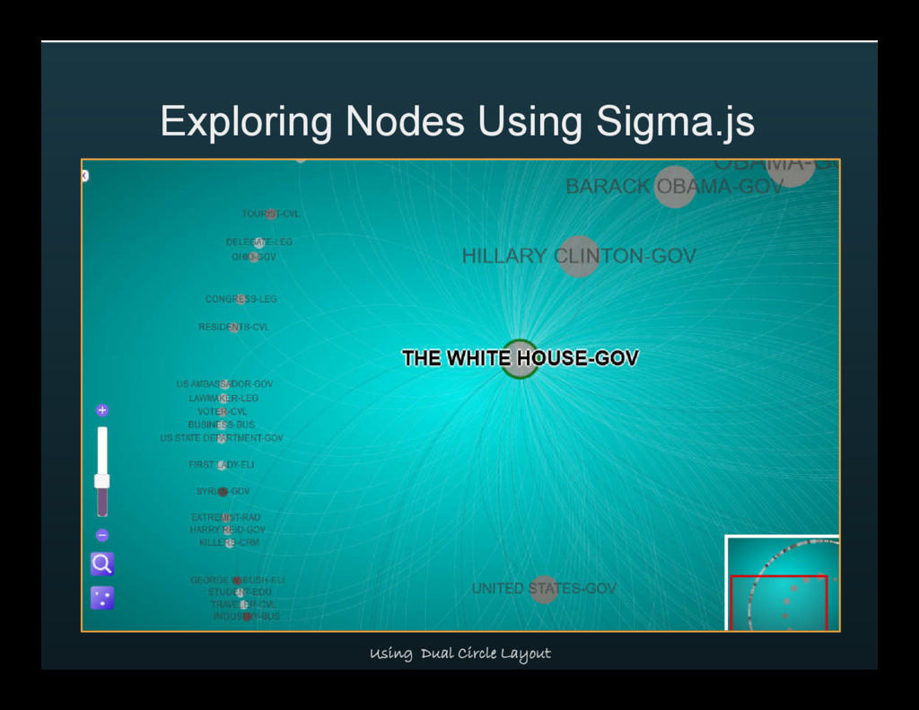Click the OHIO-GOV node label

click(x=253, y=257)
